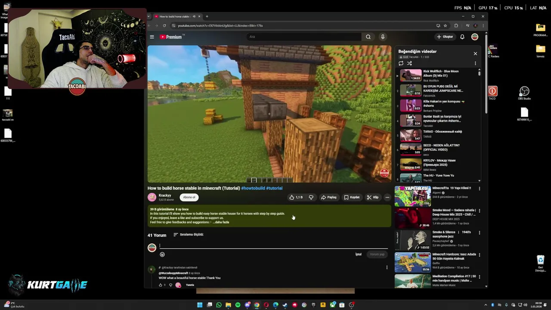Screen dimensions: 551x310
Task: Mute the tab via speaker icon
Action: [x=194, y=17]
